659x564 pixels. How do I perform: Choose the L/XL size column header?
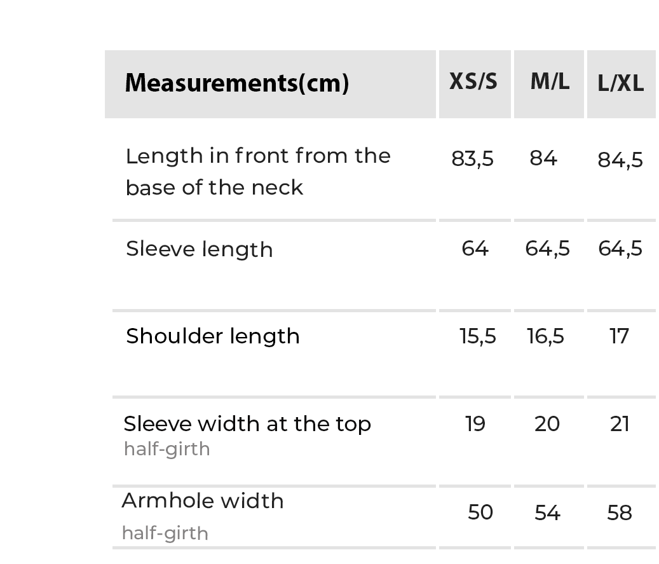[621, 83]
